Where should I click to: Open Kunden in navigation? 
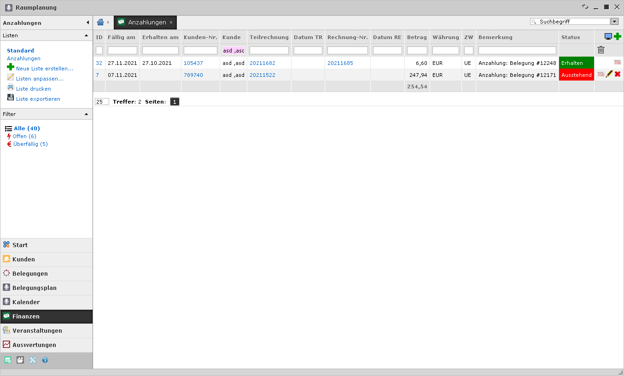coord(47,259)
